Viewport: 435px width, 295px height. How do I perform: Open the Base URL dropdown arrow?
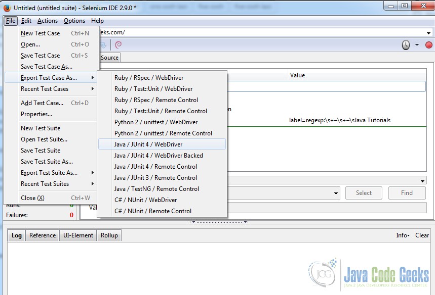pos(428,33)
